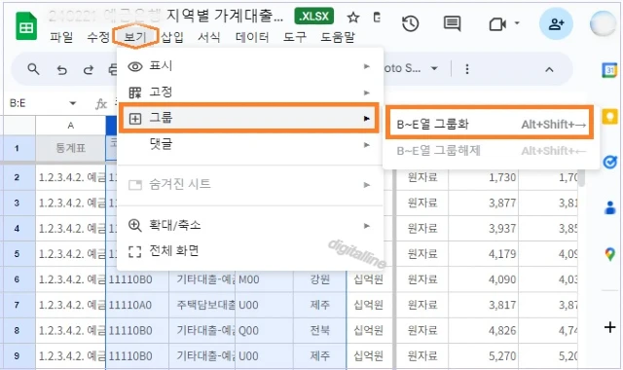Viewport: 623px width, 370px height.
Task: Open the name box dropdown arrow
Action: pyautogui.click(x=72, y=103)
